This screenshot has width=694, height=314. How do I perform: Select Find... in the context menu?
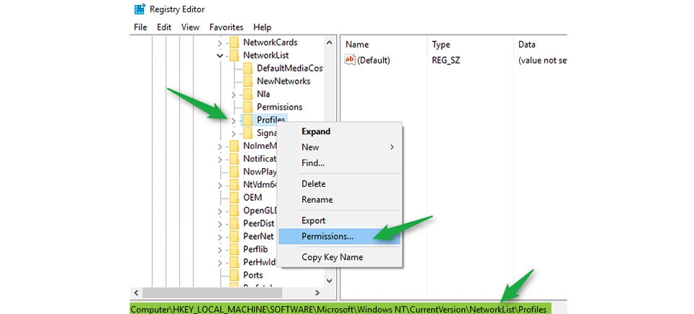(x=340, y=163)
